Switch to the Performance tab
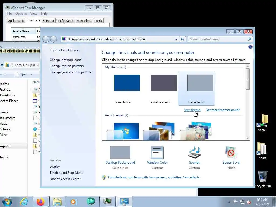The width and height of the screenshot is (276, 207). [x=65, y=21]
